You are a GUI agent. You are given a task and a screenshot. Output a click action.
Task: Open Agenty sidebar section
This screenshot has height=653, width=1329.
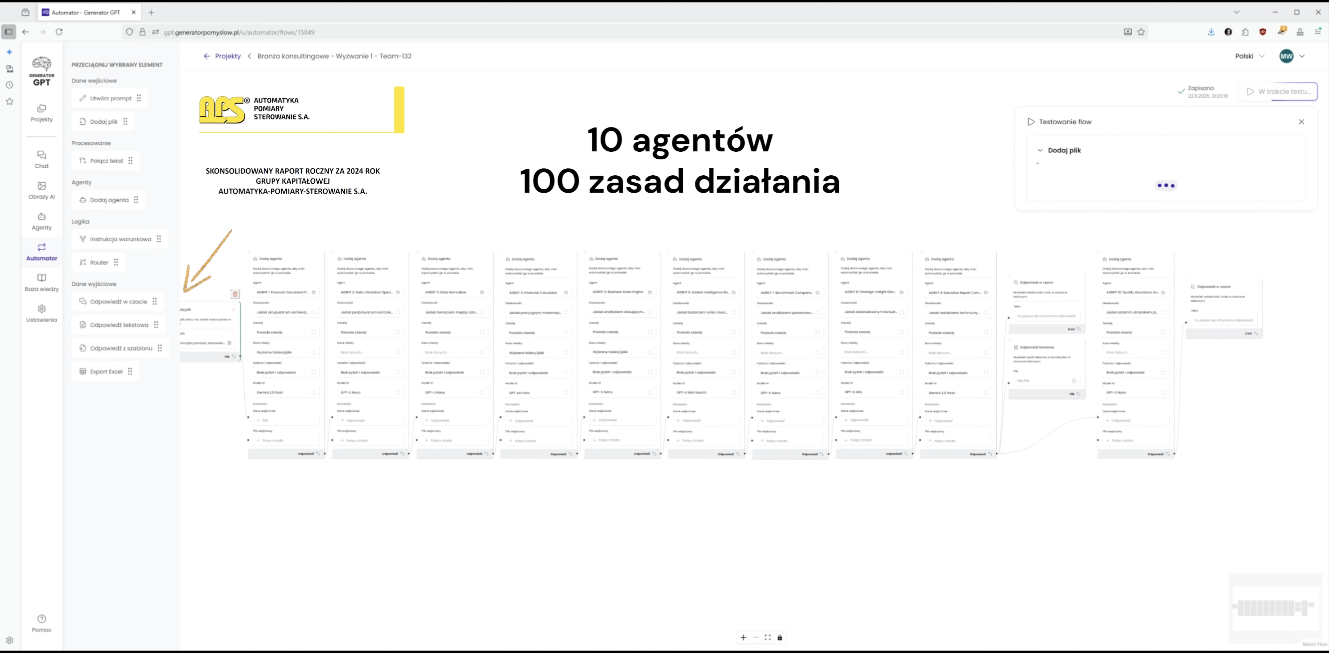[41, 221]
